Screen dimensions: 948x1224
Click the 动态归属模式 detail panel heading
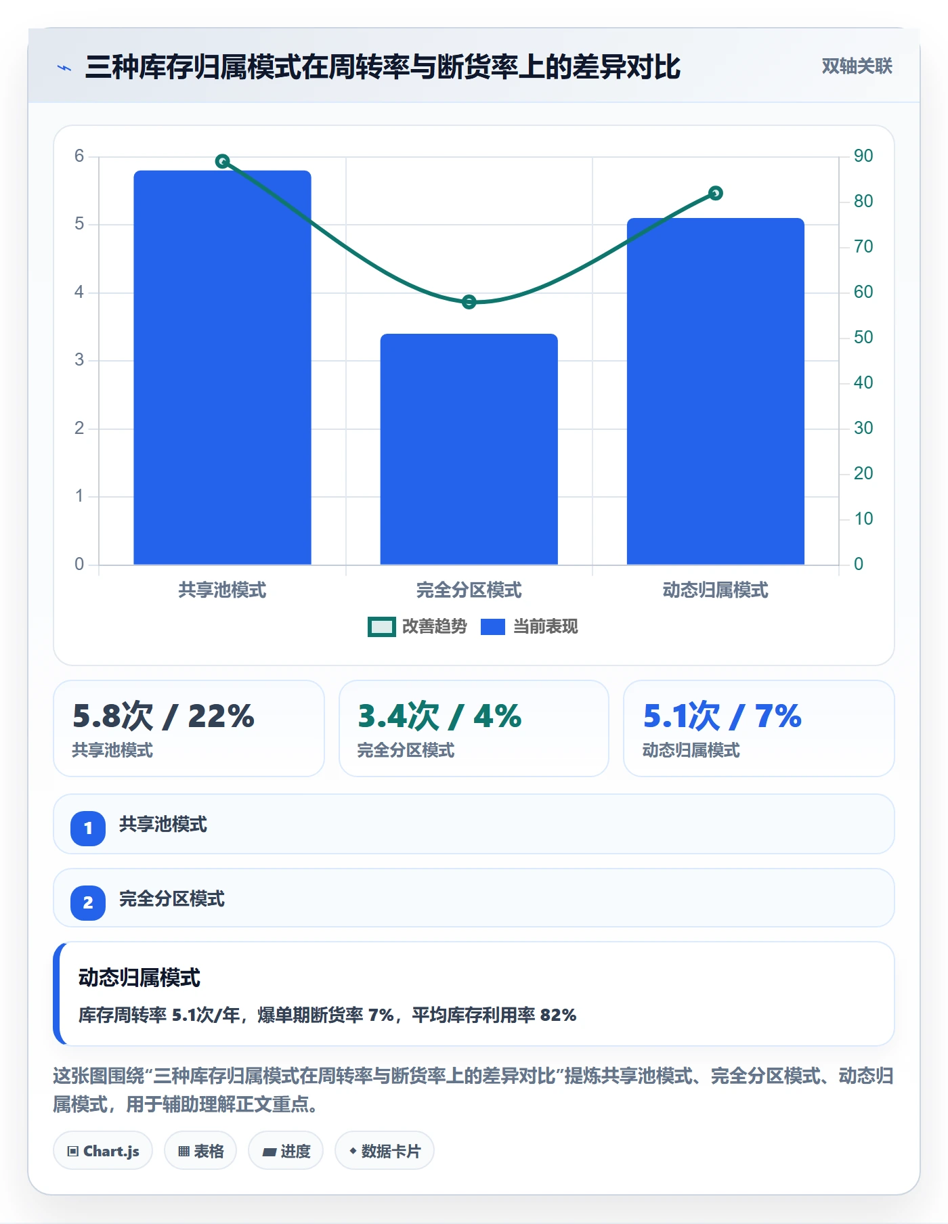[x=139, y=978]
